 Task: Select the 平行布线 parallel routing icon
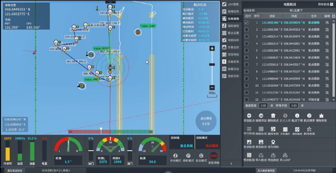(249, 129)
